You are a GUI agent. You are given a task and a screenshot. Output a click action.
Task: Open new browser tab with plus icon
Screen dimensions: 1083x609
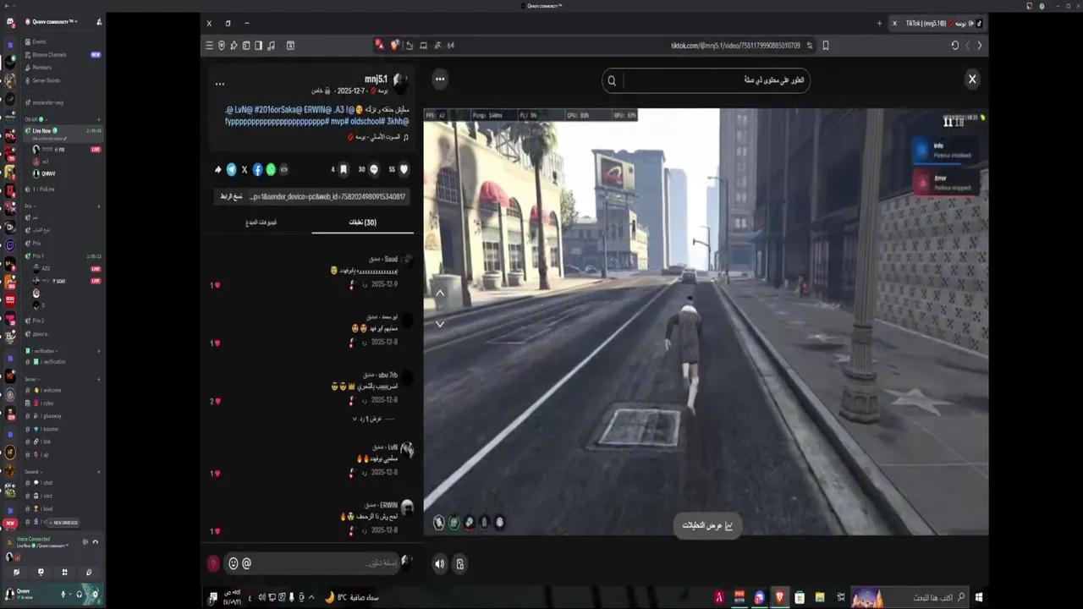879,24
